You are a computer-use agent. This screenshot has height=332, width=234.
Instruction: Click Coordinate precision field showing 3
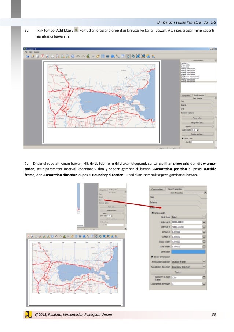(187, 284)
